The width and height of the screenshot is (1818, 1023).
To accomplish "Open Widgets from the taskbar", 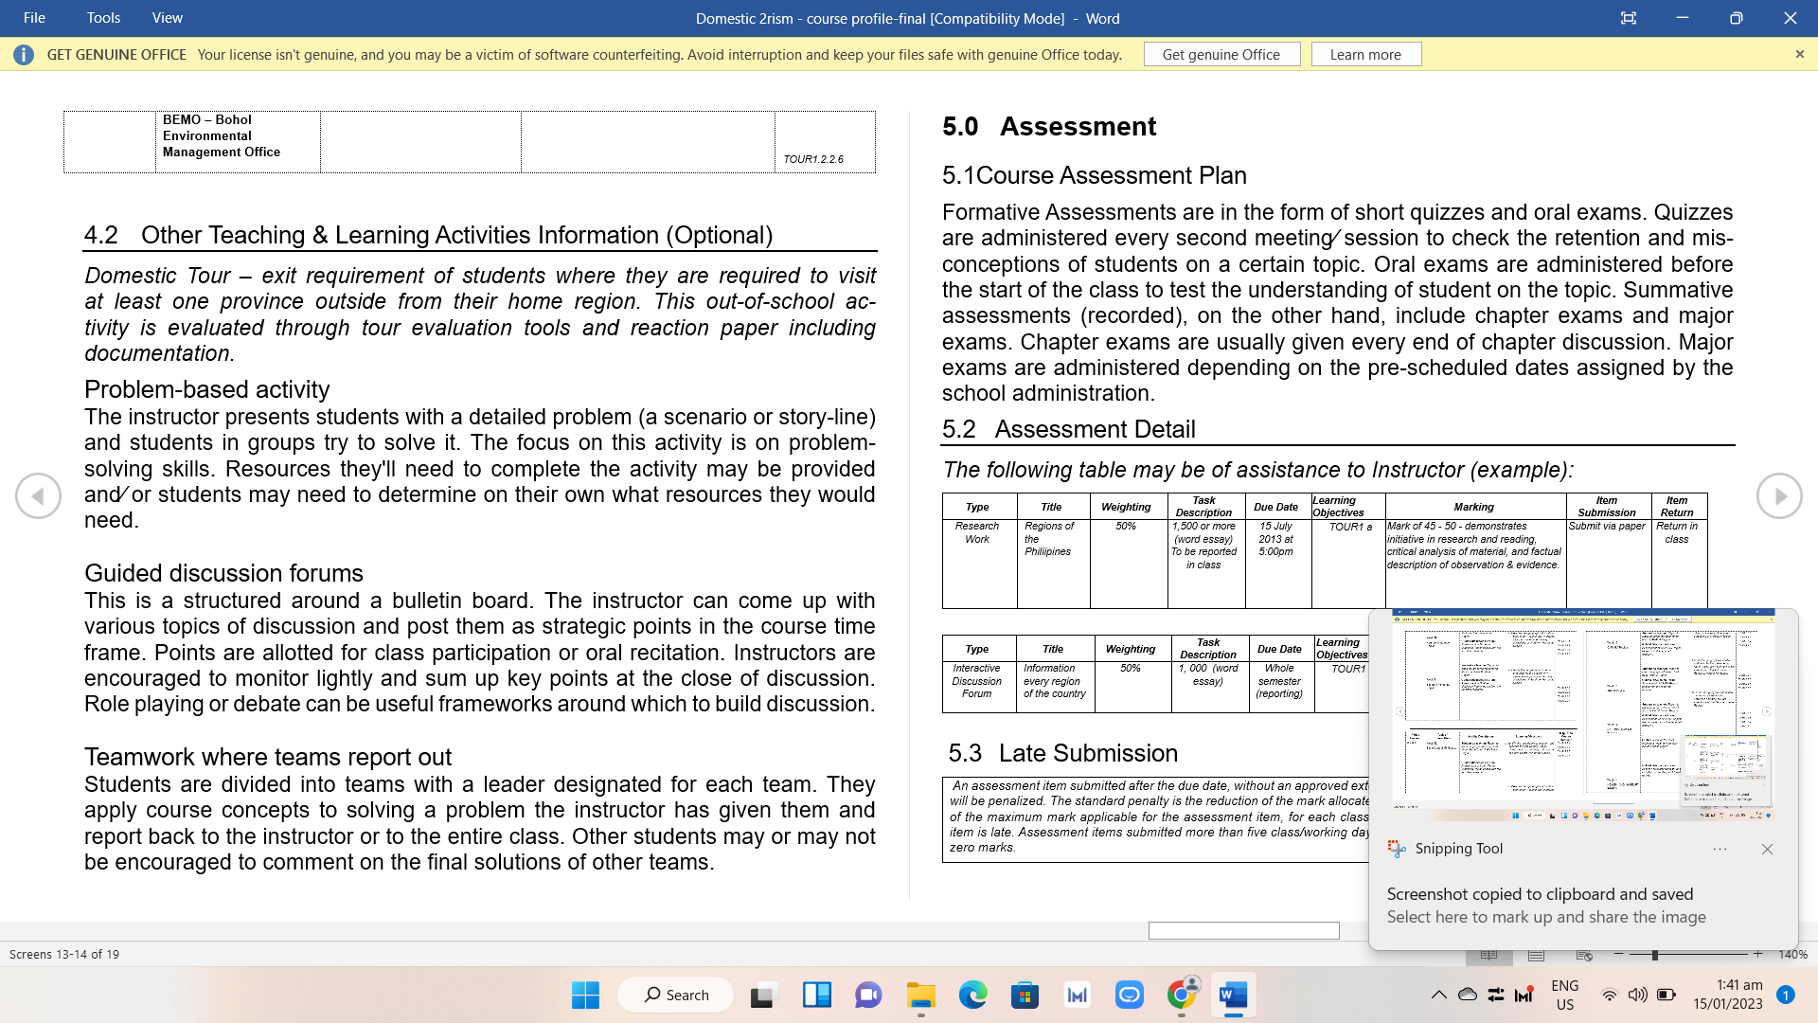I will [816, 995].
